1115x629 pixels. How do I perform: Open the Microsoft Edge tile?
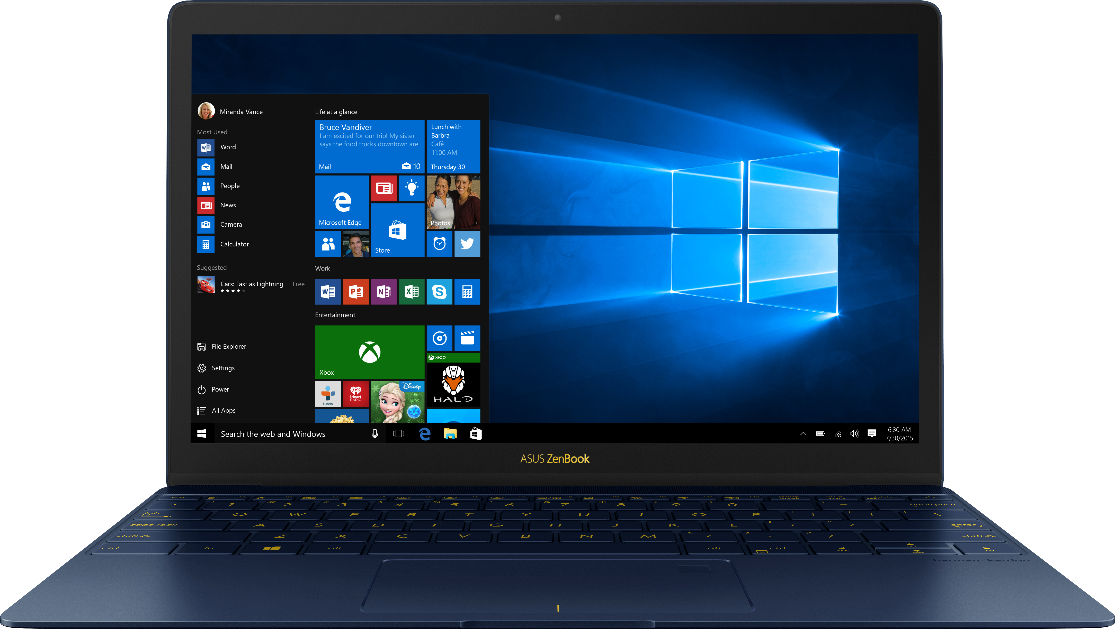click(342, 202)
